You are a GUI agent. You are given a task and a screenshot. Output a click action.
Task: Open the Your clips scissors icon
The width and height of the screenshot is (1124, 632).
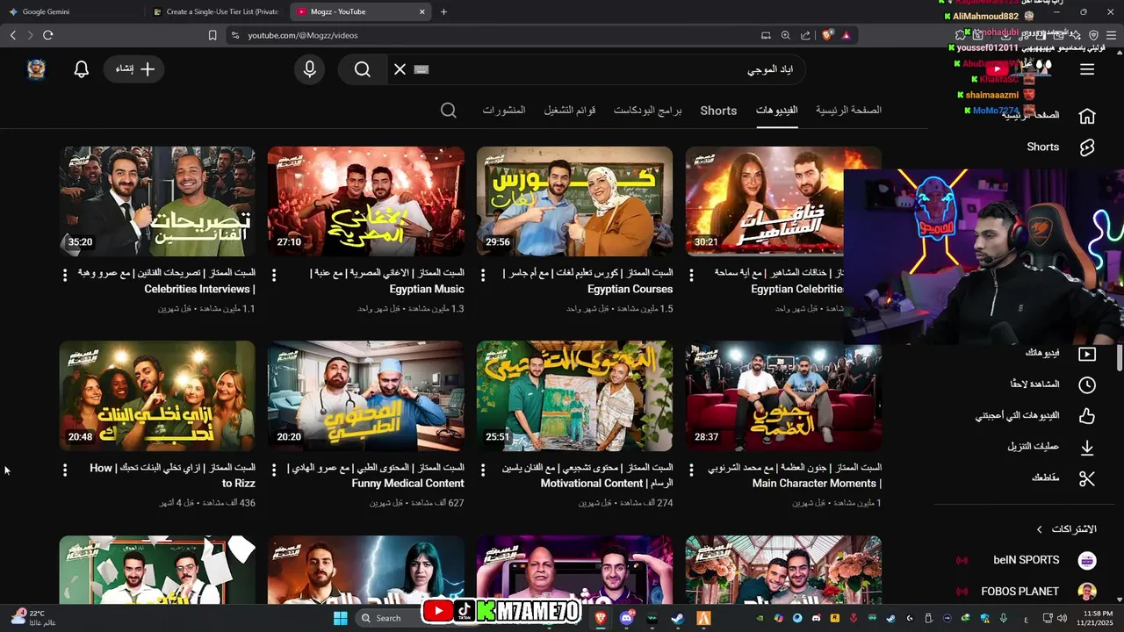[x=1087, y=478]
